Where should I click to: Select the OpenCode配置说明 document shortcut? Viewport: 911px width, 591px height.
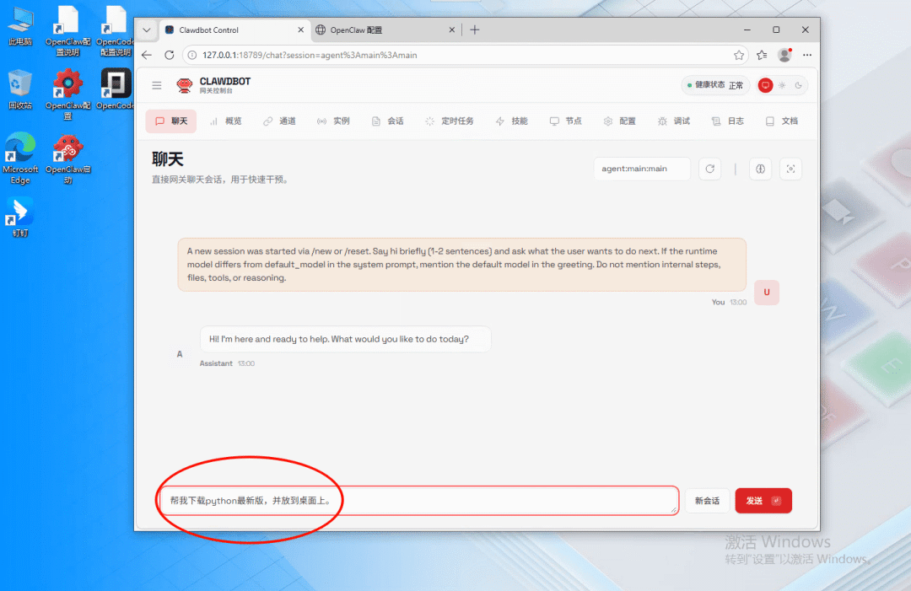(115, 30)
